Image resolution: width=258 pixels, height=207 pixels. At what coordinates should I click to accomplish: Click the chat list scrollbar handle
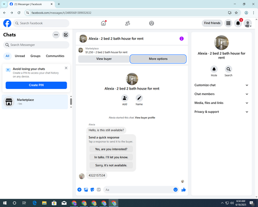[71, 101]
